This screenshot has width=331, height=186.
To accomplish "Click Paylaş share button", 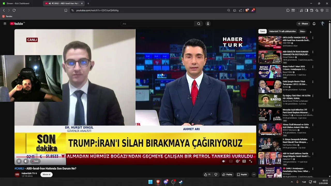I will click(227, 175).
